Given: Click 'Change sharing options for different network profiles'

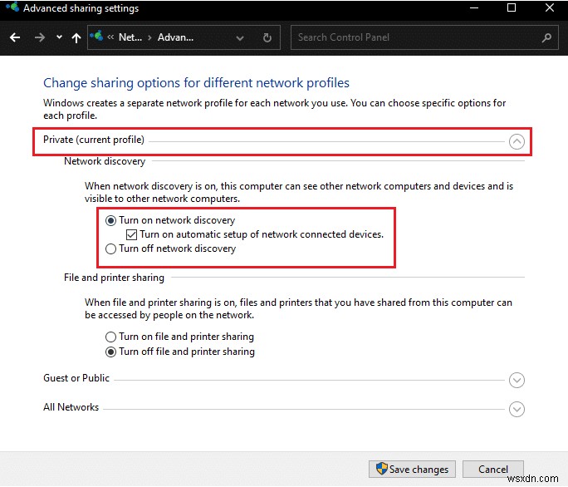Looking at the screenshot, I should tap(196, 82).
